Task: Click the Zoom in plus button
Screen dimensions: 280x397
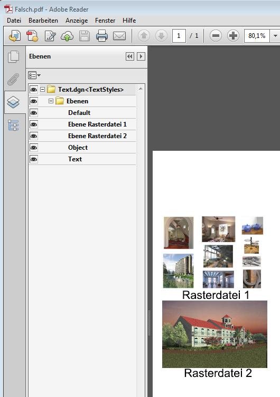Action: pos(233,36)
